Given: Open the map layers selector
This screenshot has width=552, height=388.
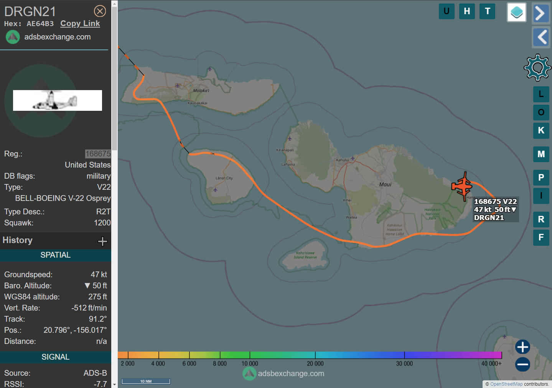Looking at the screenshot, I should 517,12.
